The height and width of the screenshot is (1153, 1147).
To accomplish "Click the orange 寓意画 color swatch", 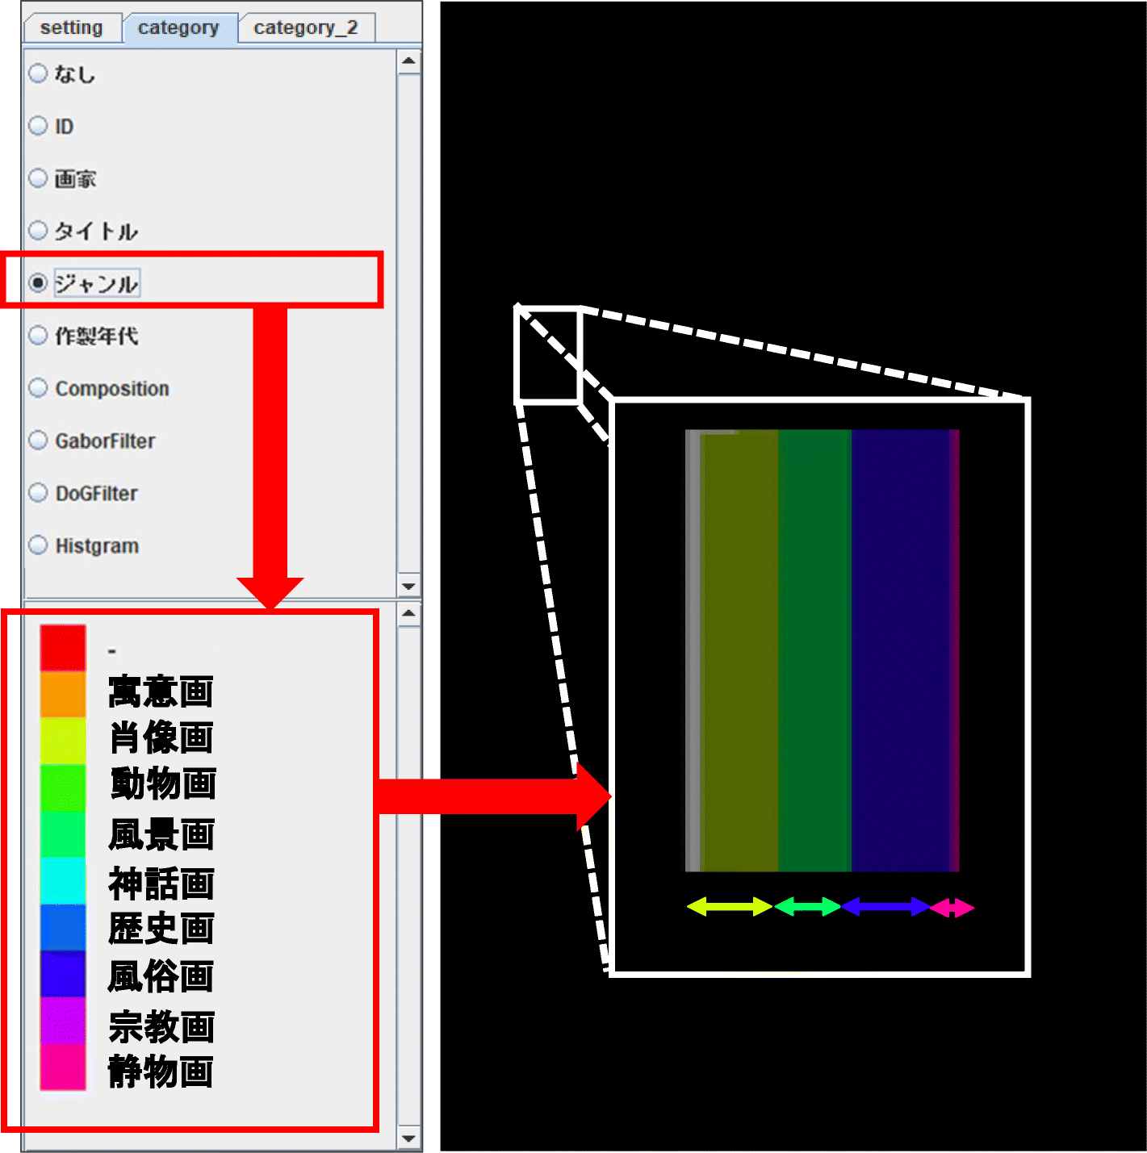I will [x=63, y=694].
